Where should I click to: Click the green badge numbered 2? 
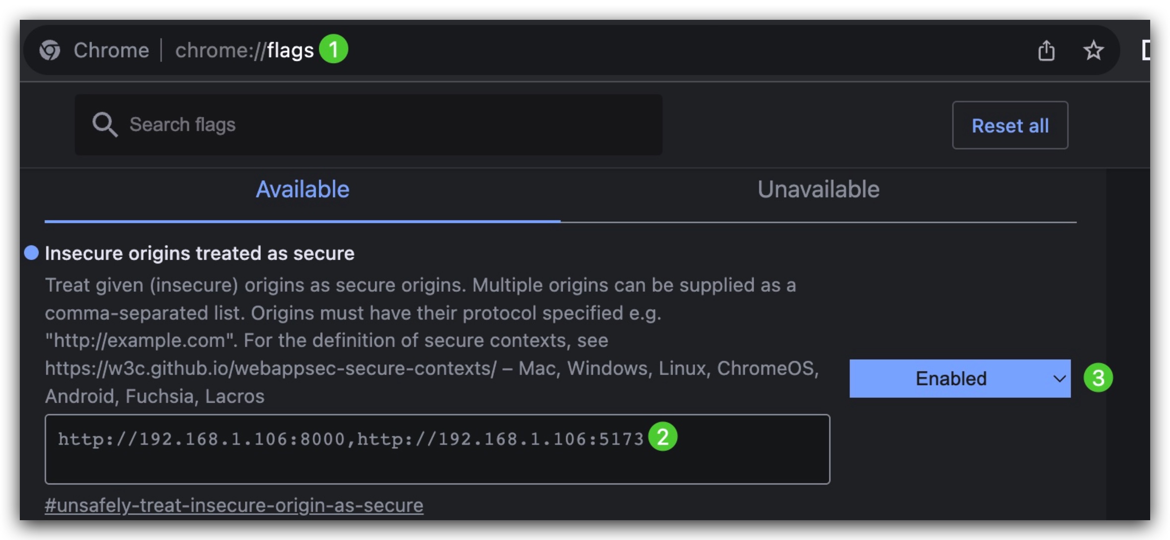[x=662, y=437]
